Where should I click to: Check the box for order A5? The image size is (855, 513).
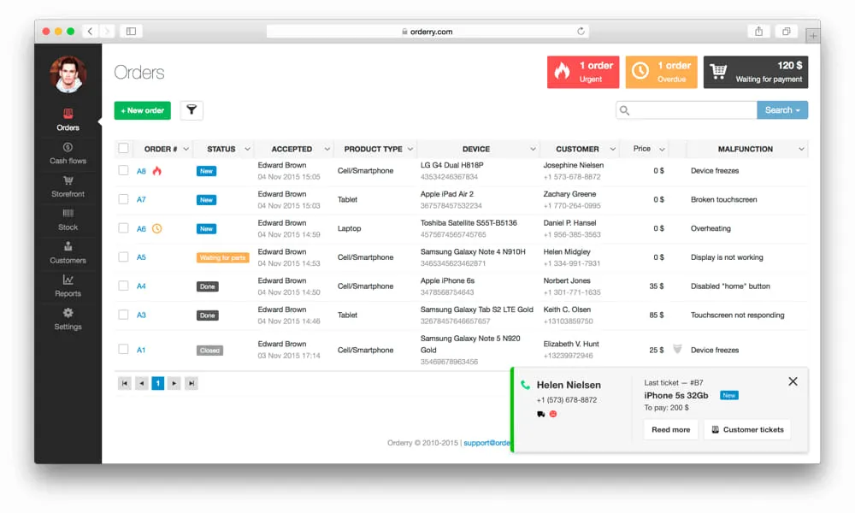point(124,256)
